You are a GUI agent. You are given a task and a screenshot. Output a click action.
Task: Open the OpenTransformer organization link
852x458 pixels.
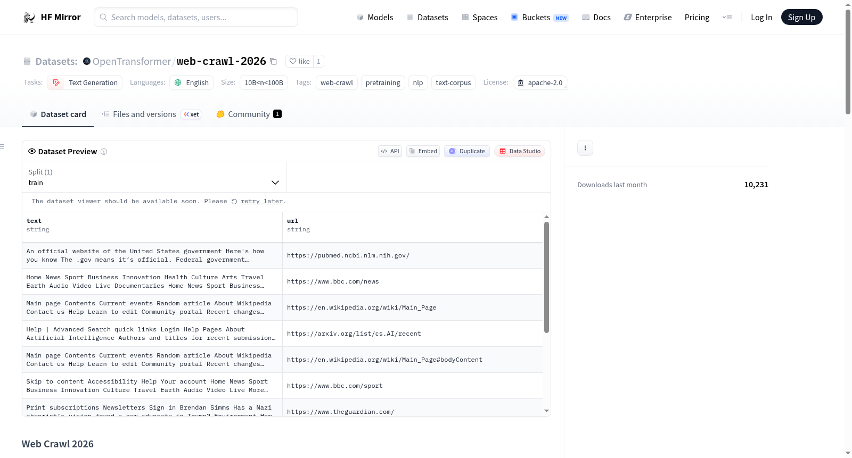click(x=132, y=61)
